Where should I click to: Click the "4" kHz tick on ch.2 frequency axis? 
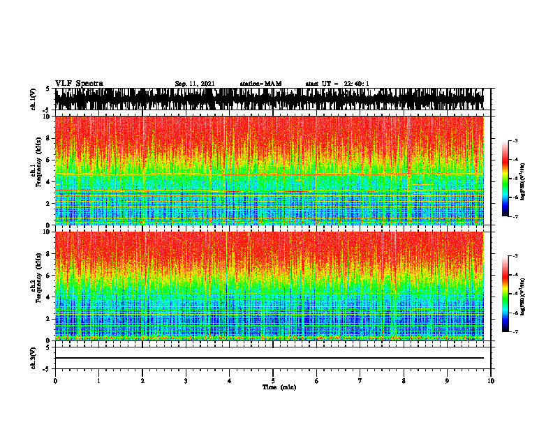pyautogui.click(x=49, y=297)
